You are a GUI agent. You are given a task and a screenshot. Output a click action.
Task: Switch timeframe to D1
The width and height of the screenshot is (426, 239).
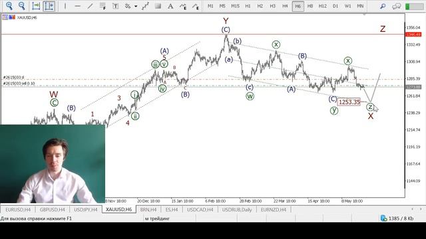335,6
